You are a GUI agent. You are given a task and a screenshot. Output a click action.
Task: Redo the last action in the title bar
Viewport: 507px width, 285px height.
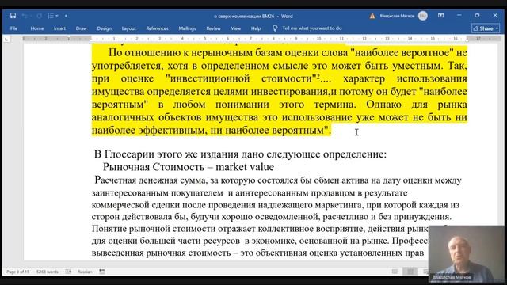point(40,16)
